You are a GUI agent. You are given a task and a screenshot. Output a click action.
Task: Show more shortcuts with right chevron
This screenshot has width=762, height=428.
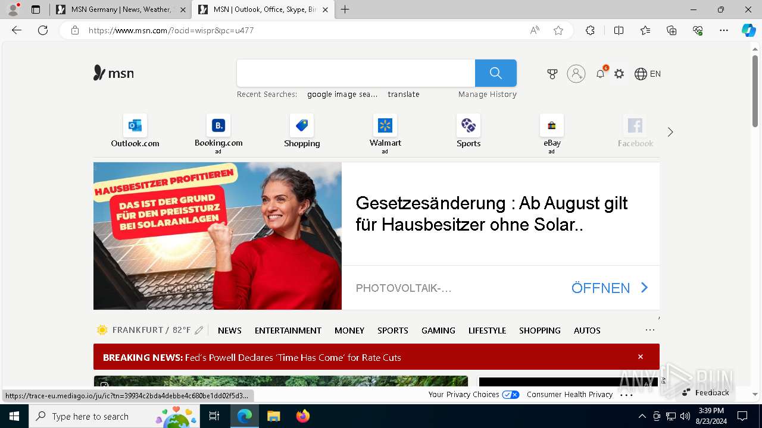(x=670, y=132)
